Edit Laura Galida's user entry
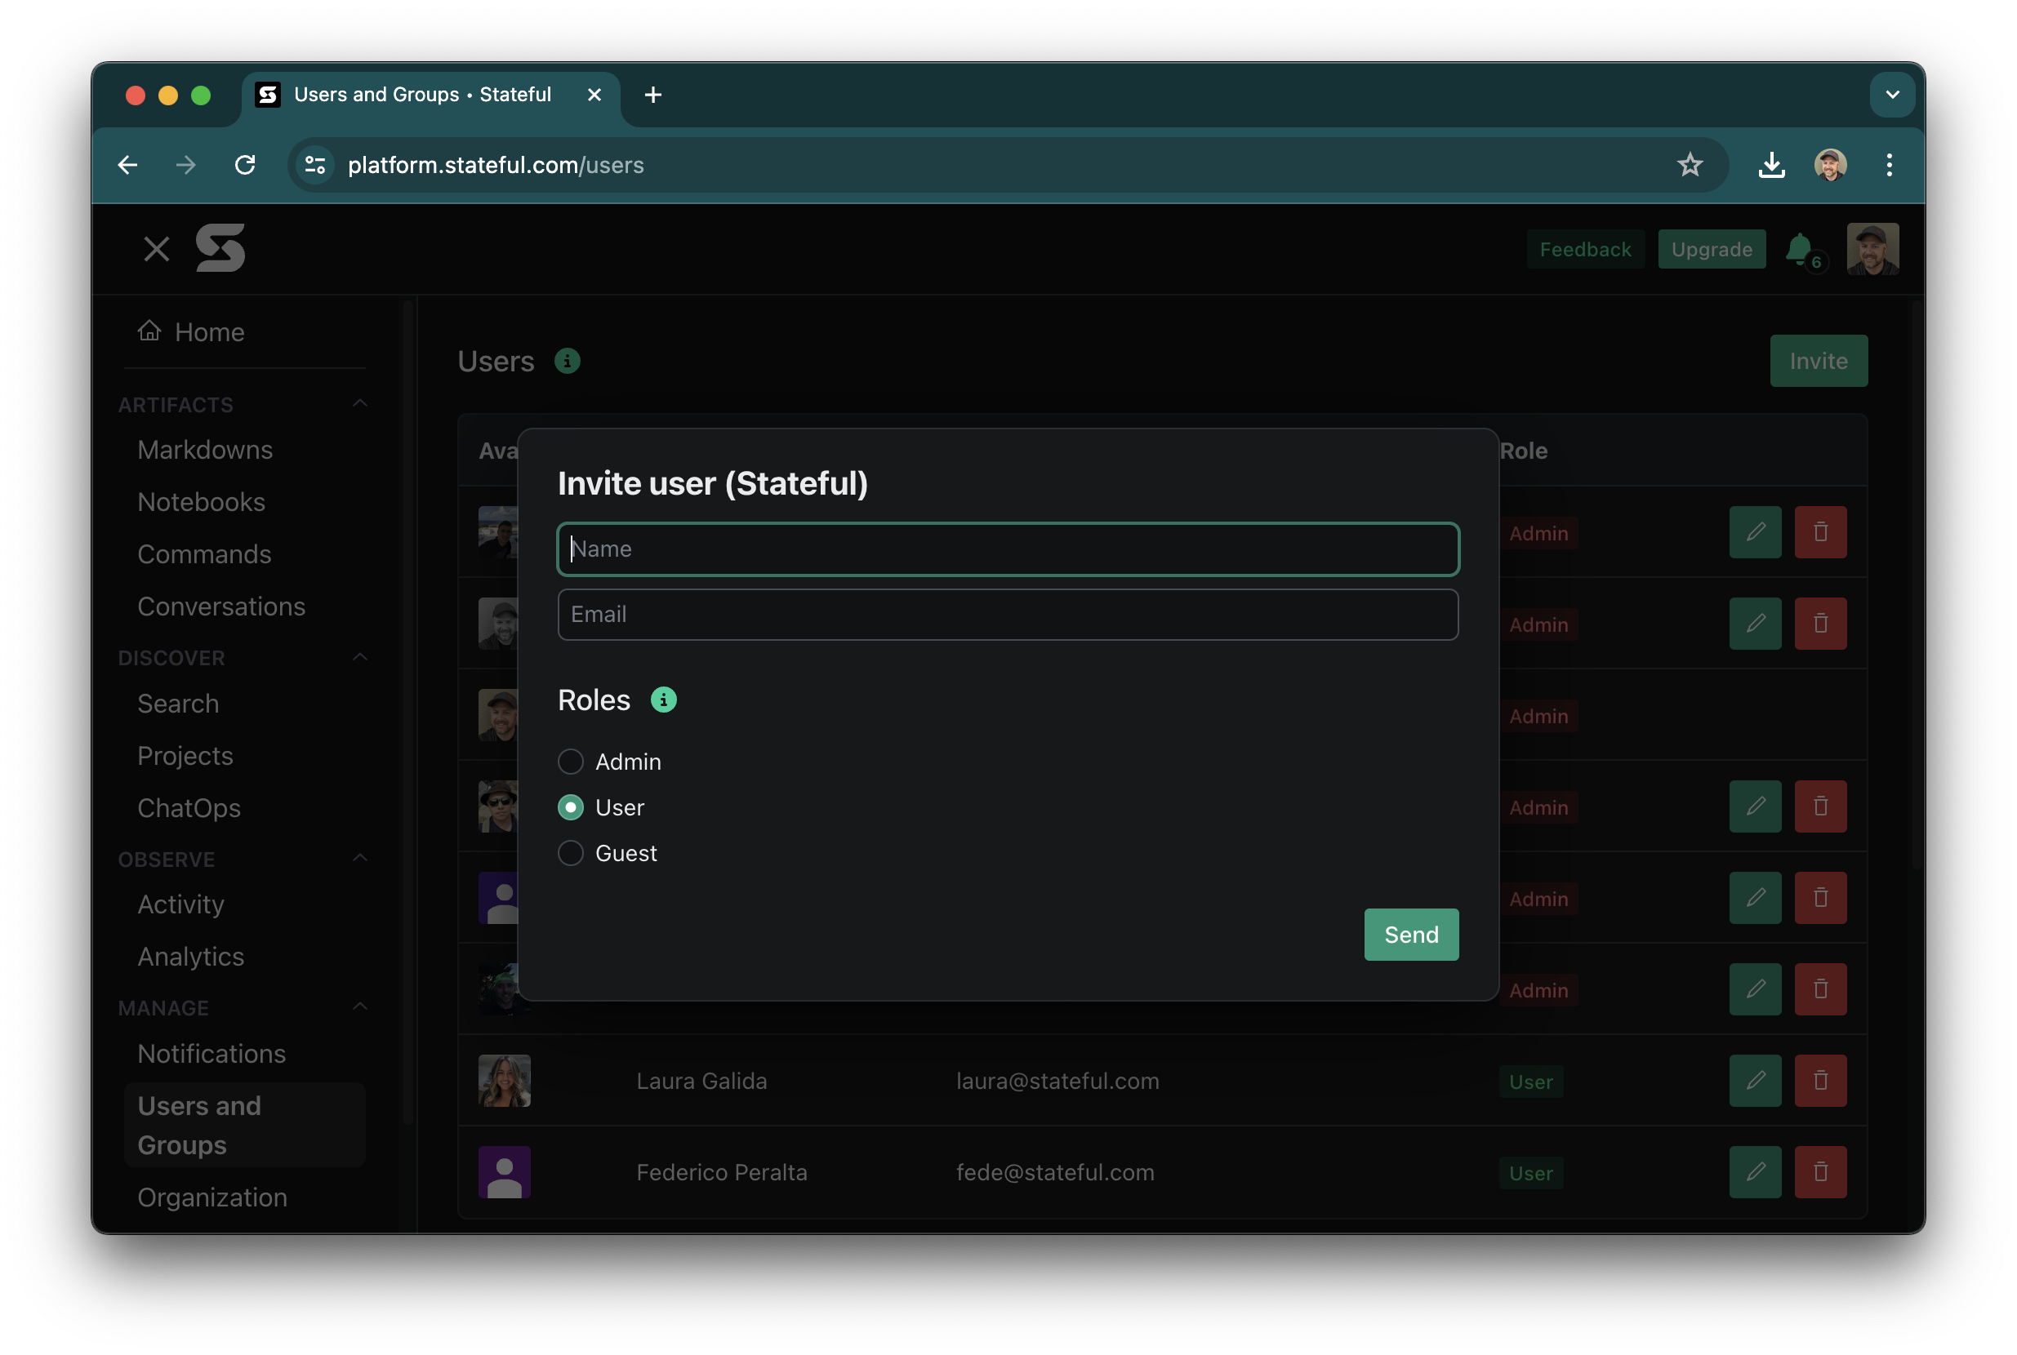The height and width of the screenshot is (1355, 2017). (1755, 1080)
